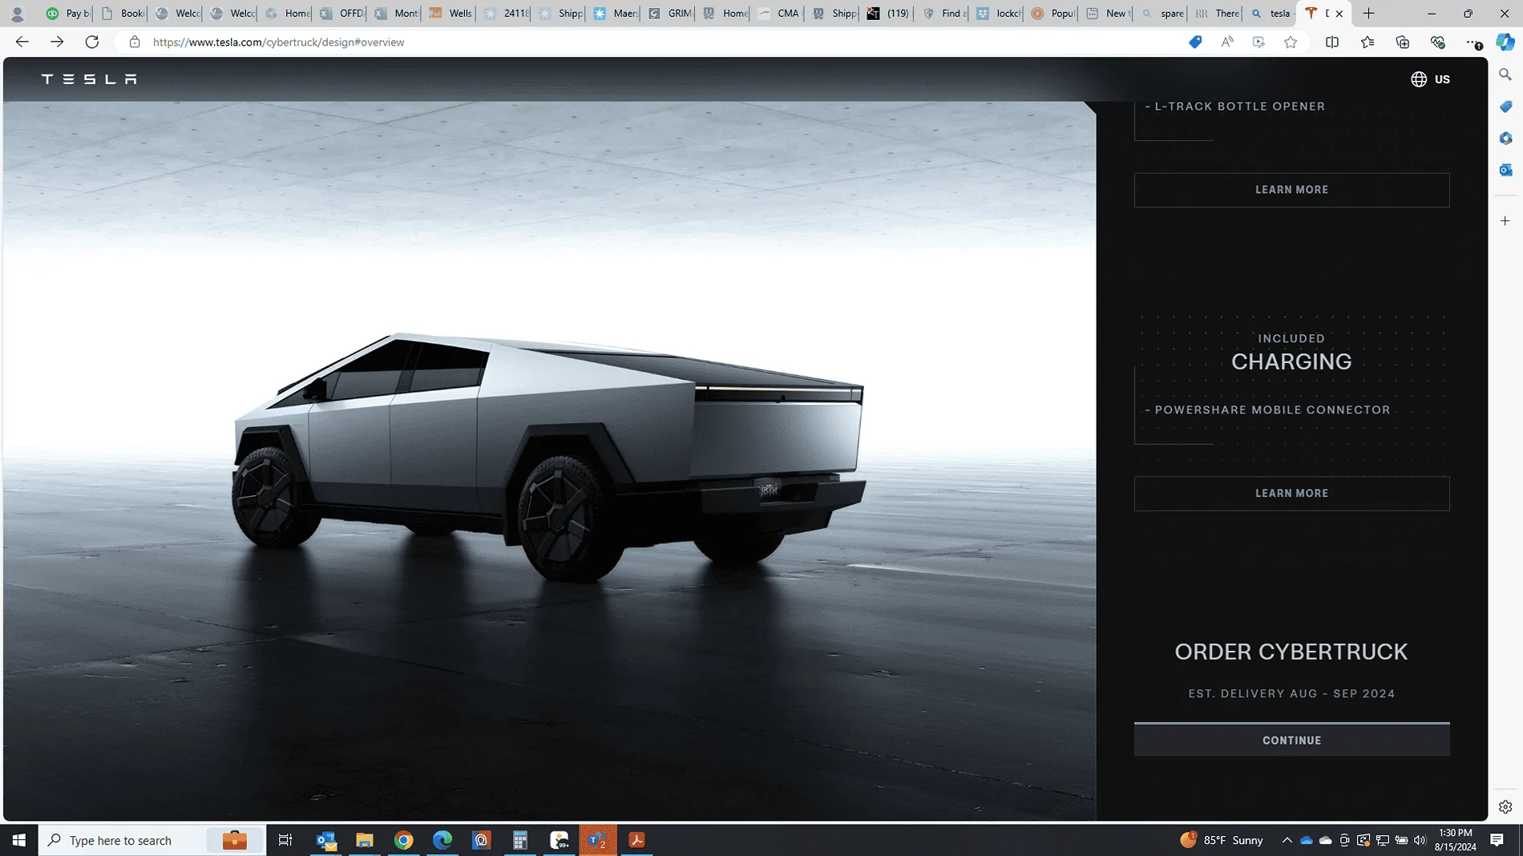The image size is (1523, 856).
Task: Click the taskbar search box
Action: tap(152, 840)
